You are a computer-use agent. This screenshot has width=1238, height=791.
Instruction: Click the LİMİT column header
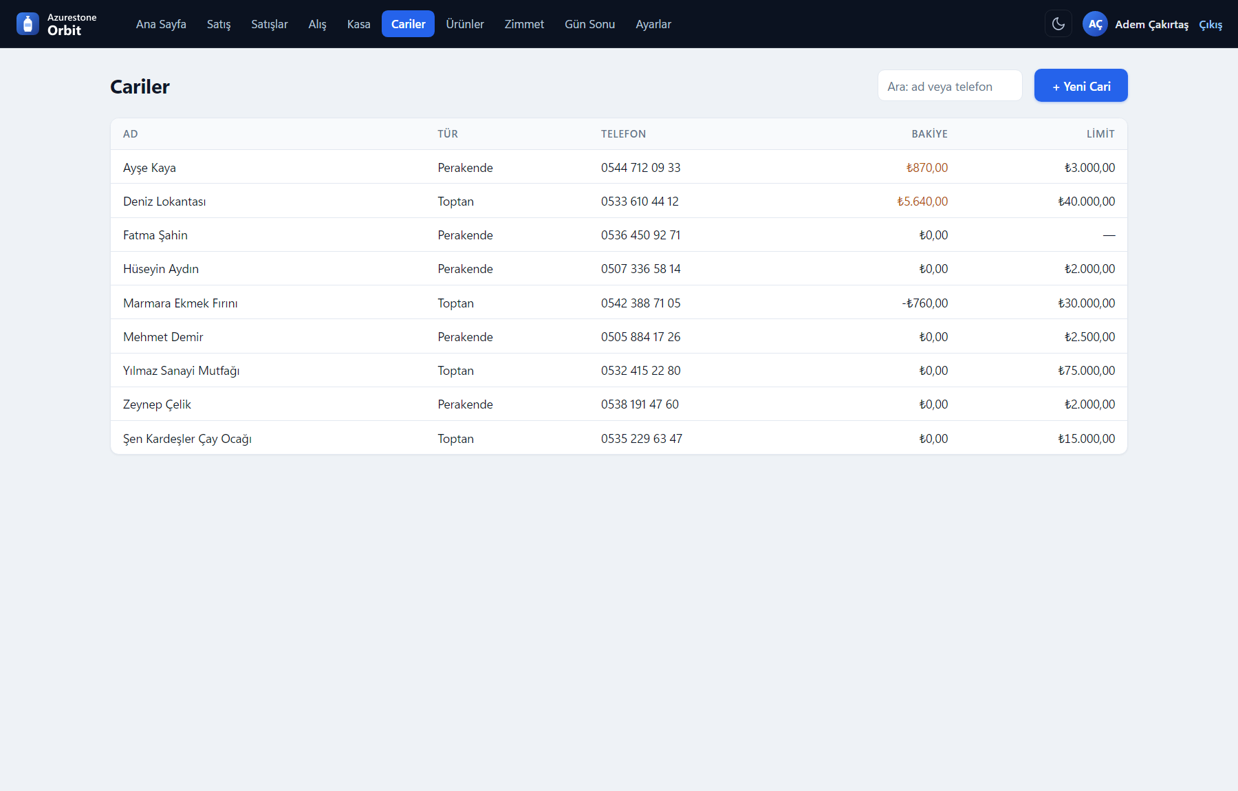1100,134
